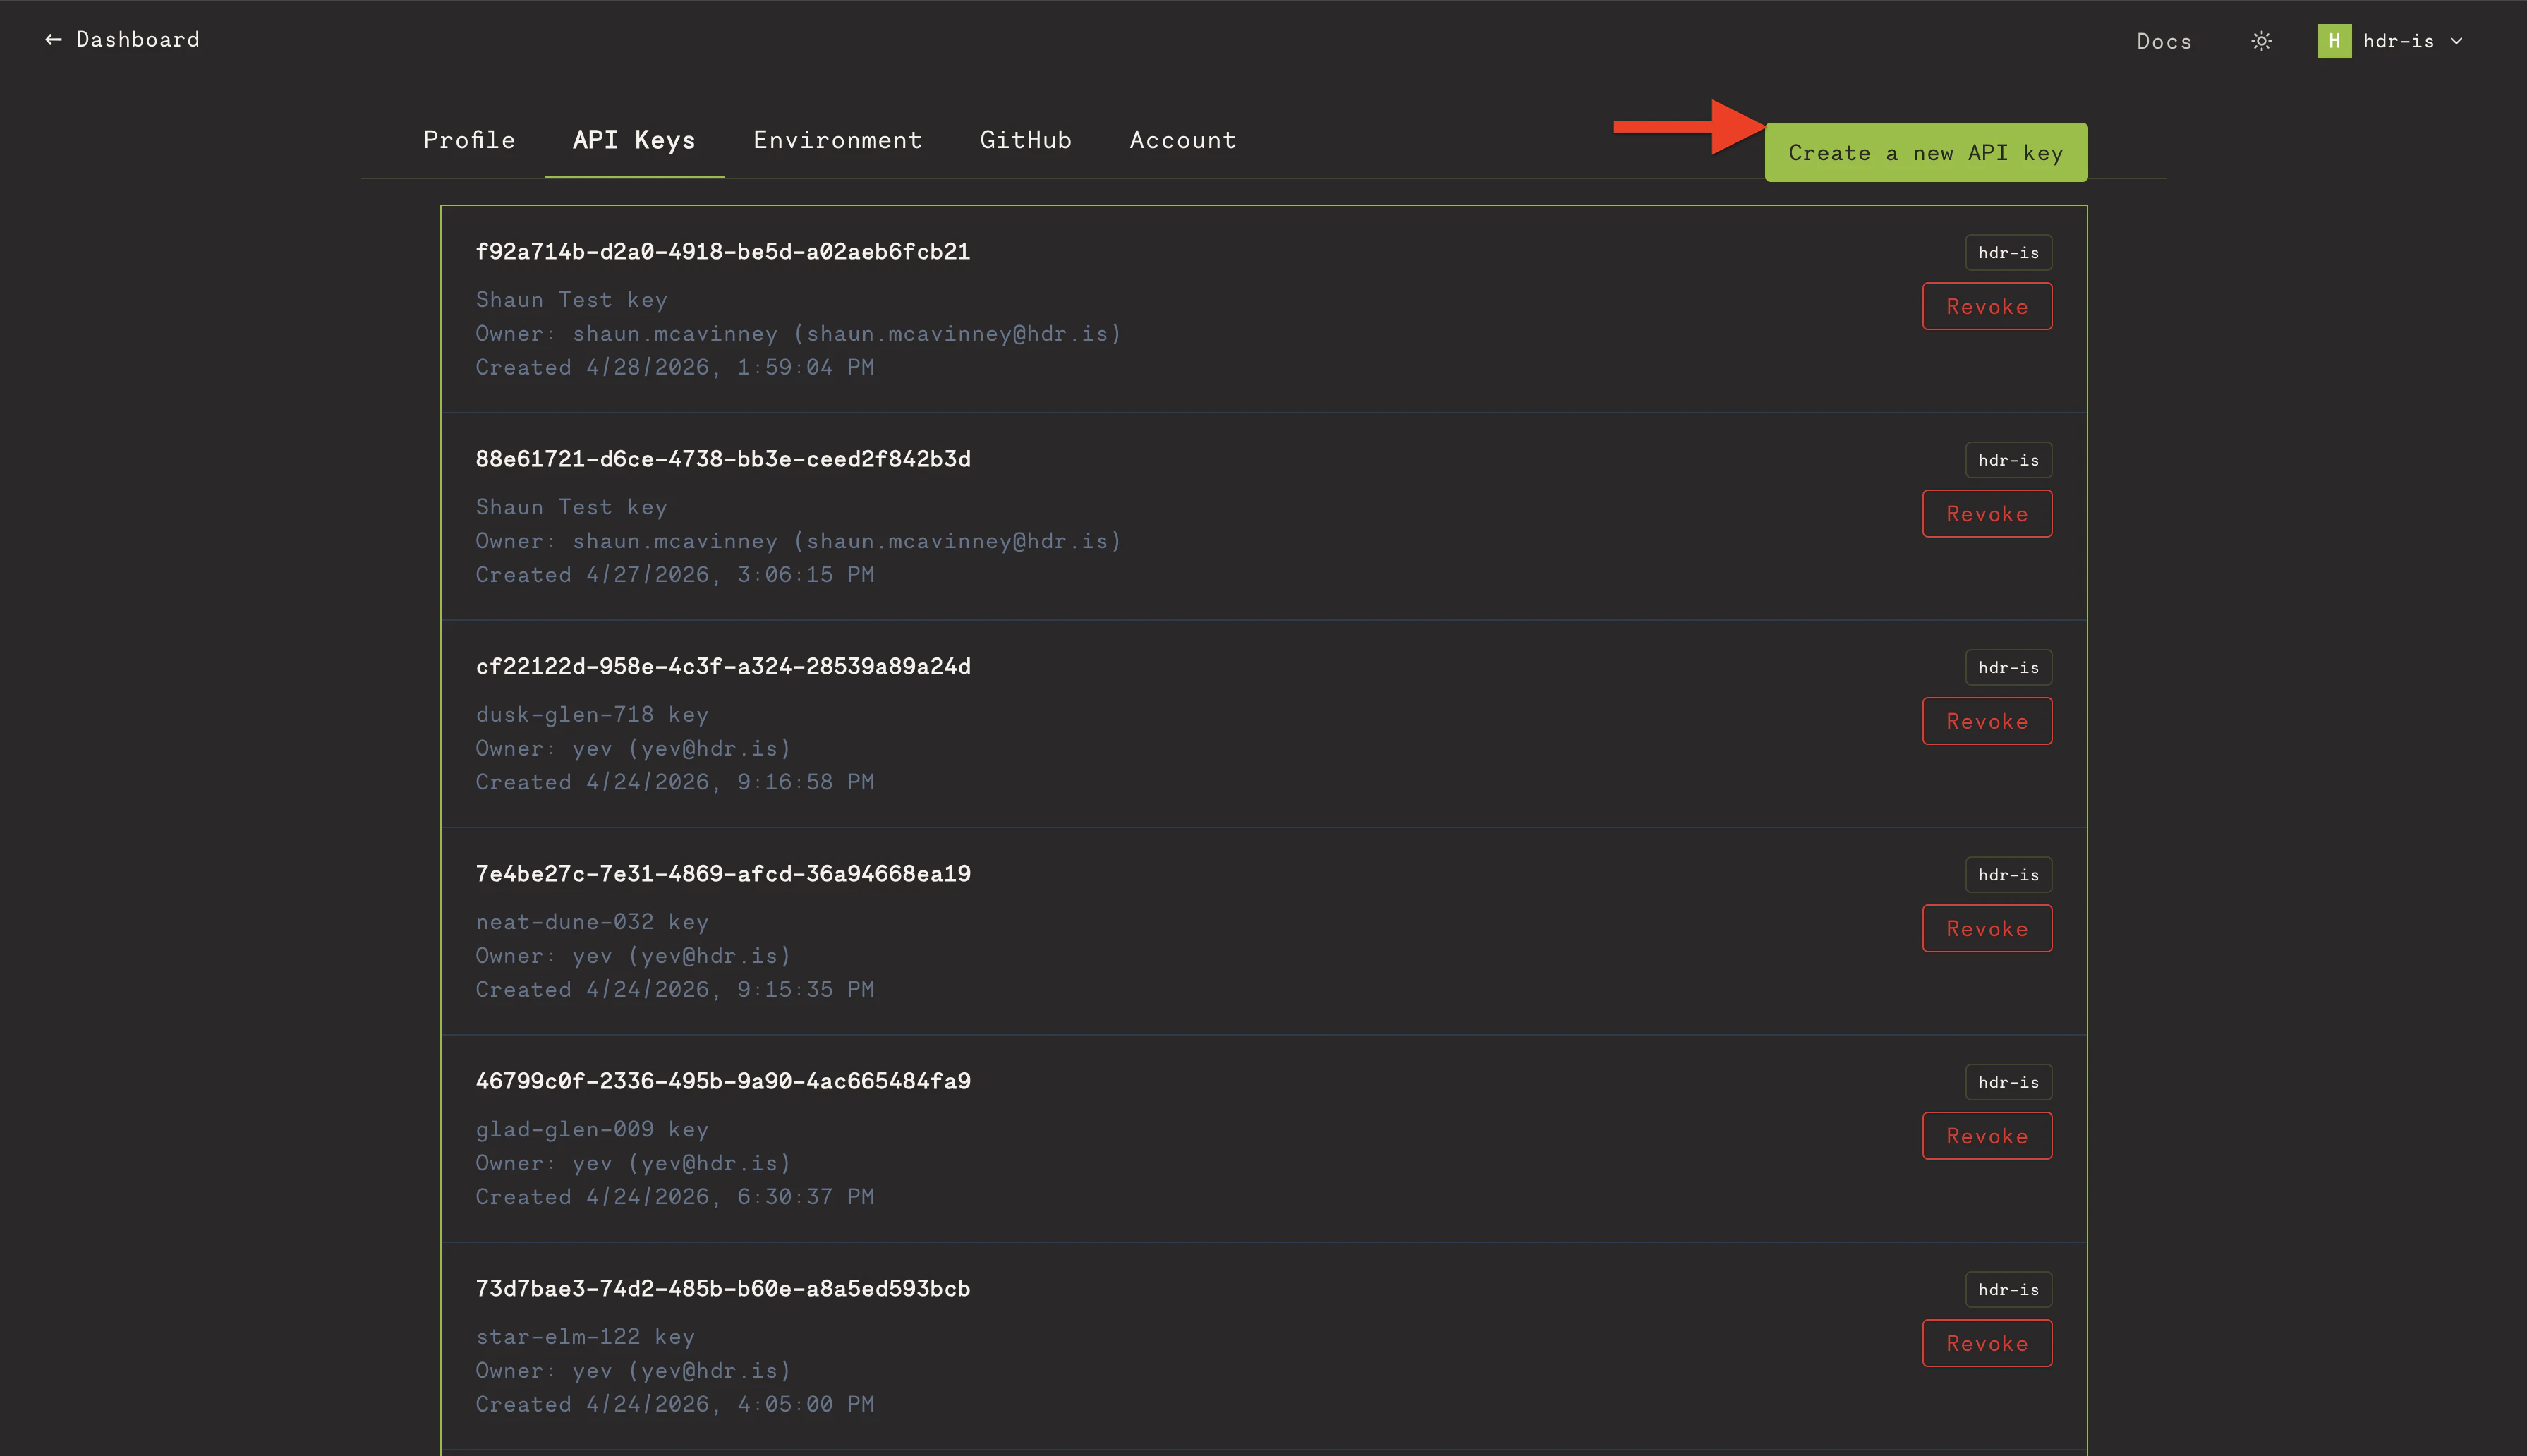Open the Account tab
2527x1456 pixels.
coord(1183,140)
